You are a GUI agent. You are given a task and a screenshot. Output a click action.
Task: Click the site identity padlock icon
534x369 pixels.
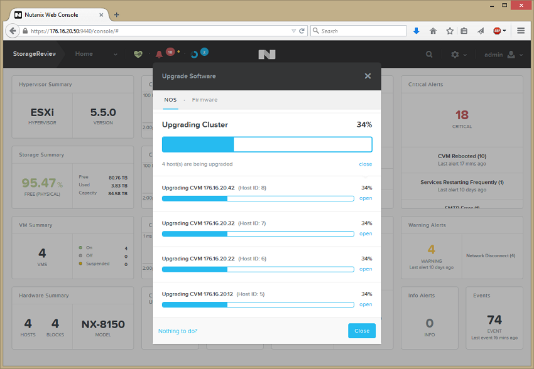pos(25,31)
